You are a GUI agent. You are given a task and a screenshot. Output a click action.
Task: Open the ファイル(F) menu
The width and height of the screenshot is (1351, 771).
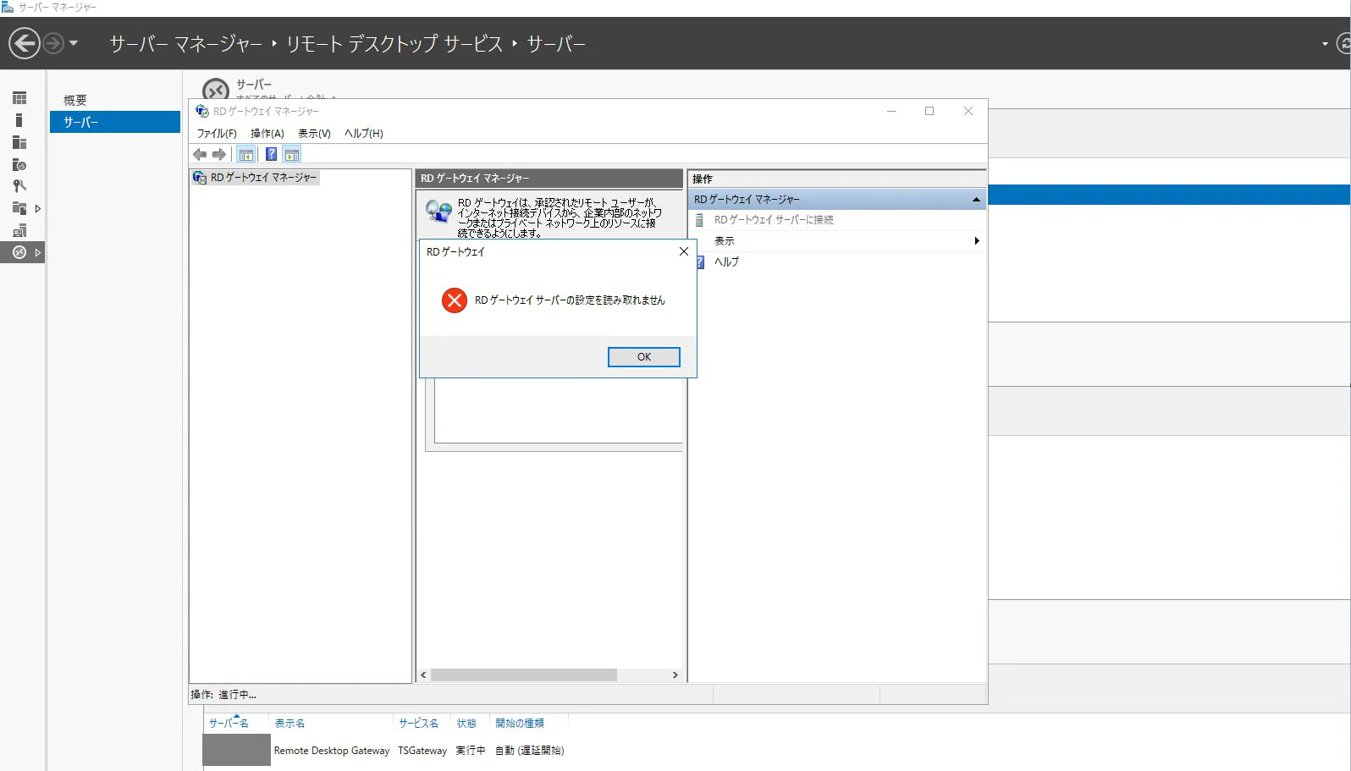pyautogui.click(x=217, y=134)
